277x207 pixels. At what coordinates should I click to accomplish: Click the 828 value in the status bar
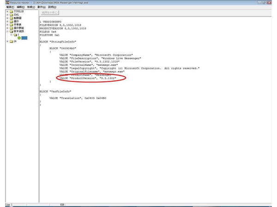tap(62, 205)
